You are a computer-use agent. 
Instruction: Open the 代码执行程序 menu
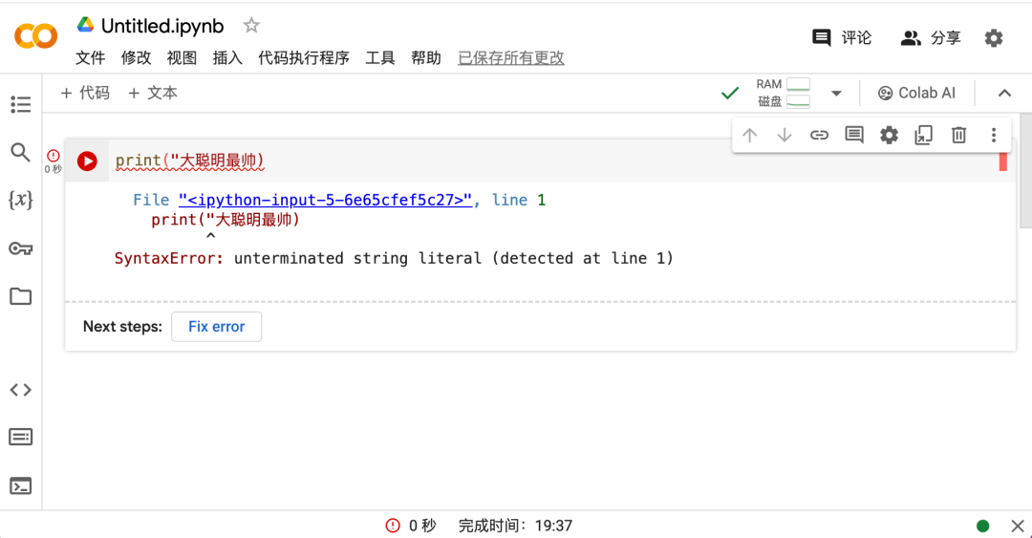304,58
